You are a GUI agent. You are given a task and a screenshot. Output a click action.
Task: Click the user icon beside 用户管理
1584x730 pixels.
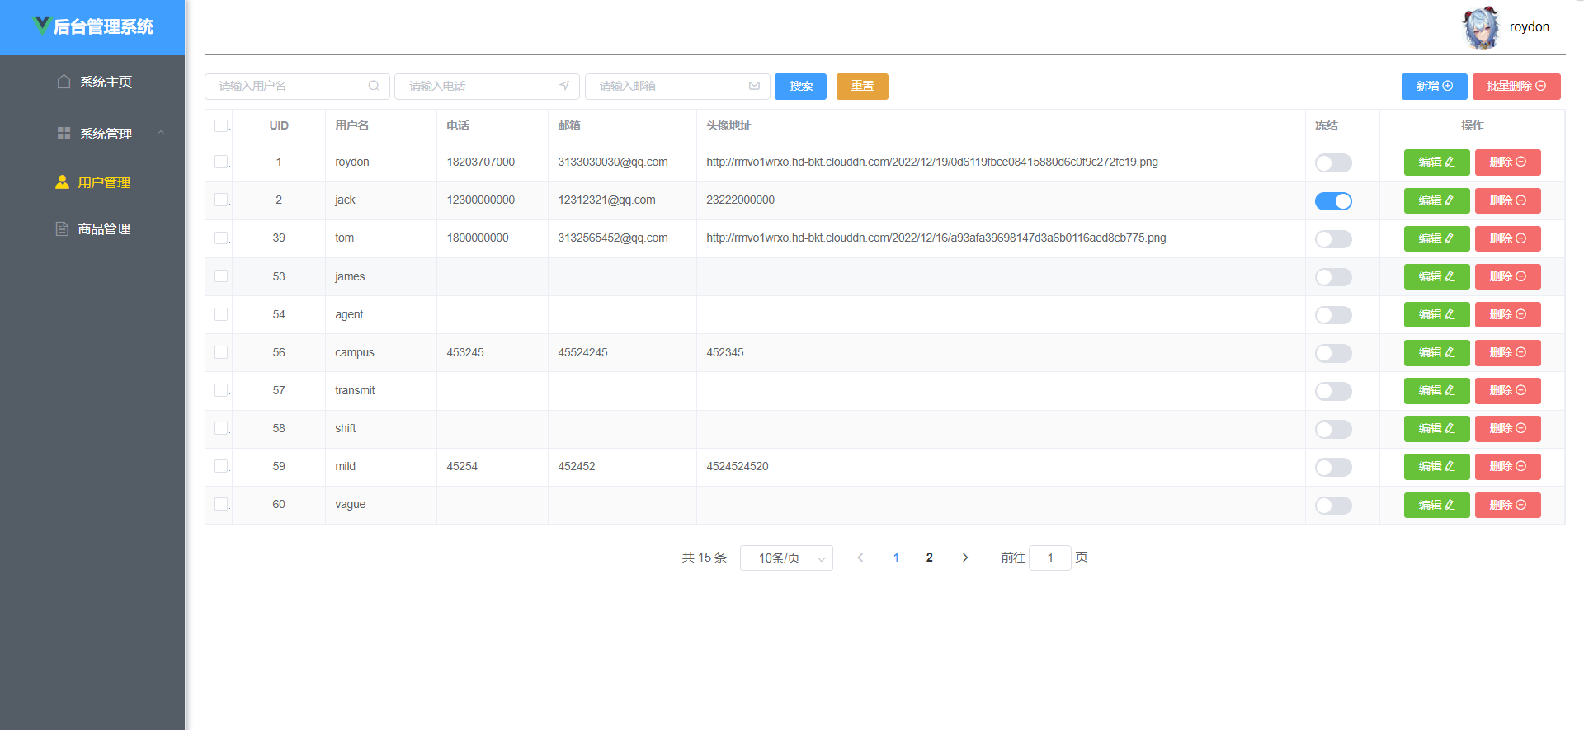[x=62, y=182]
